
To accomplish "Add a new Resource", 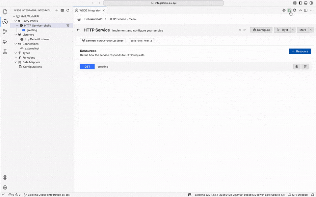I will [300, 51].
